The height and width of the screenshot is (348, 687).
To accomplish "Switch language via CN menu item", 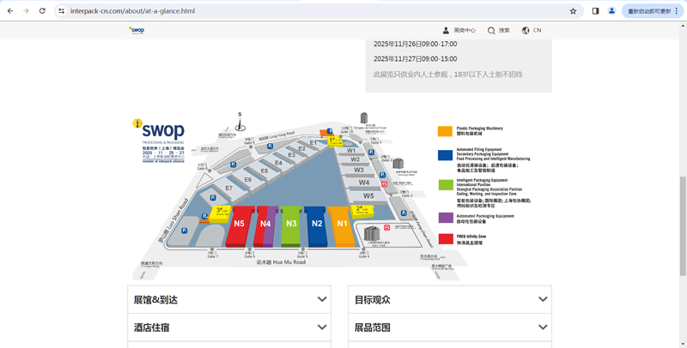I will point(537,30).
